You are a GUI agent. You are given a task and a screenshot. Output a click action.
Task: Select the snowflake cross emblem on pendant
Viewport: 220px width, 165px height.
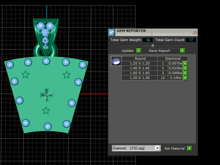46,95
